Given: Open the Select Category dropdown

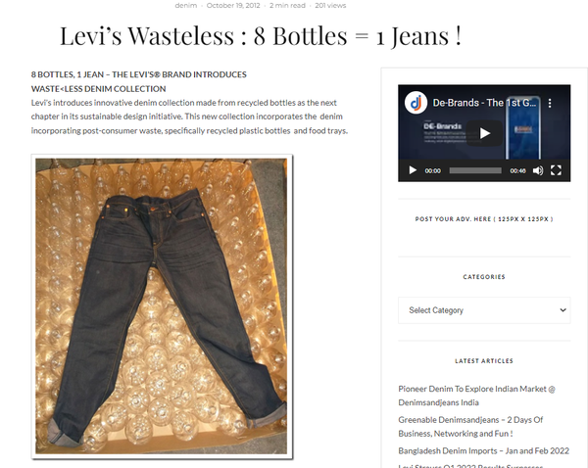Looking at the screenshot, I should (x=484, y=310).
